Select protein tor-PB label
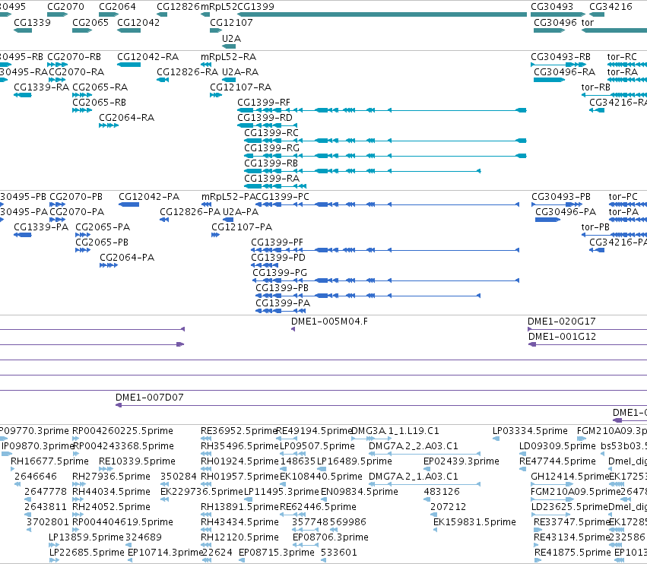 point(595,227)
